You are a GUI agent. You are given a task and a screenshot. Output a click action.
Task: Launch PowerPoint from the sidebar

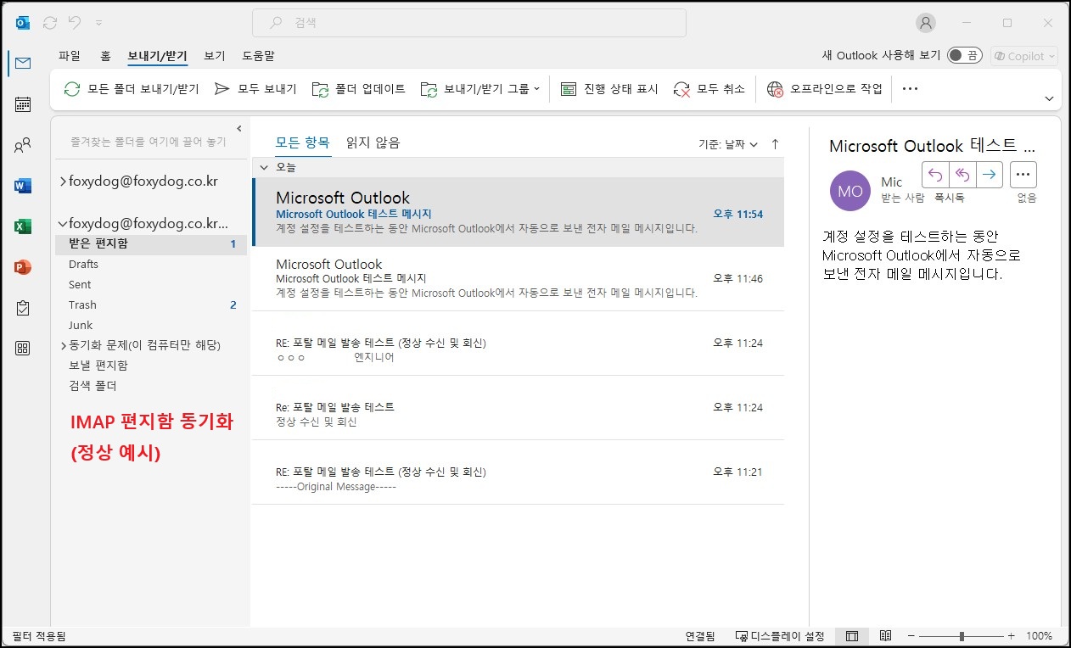coord(23,267)
